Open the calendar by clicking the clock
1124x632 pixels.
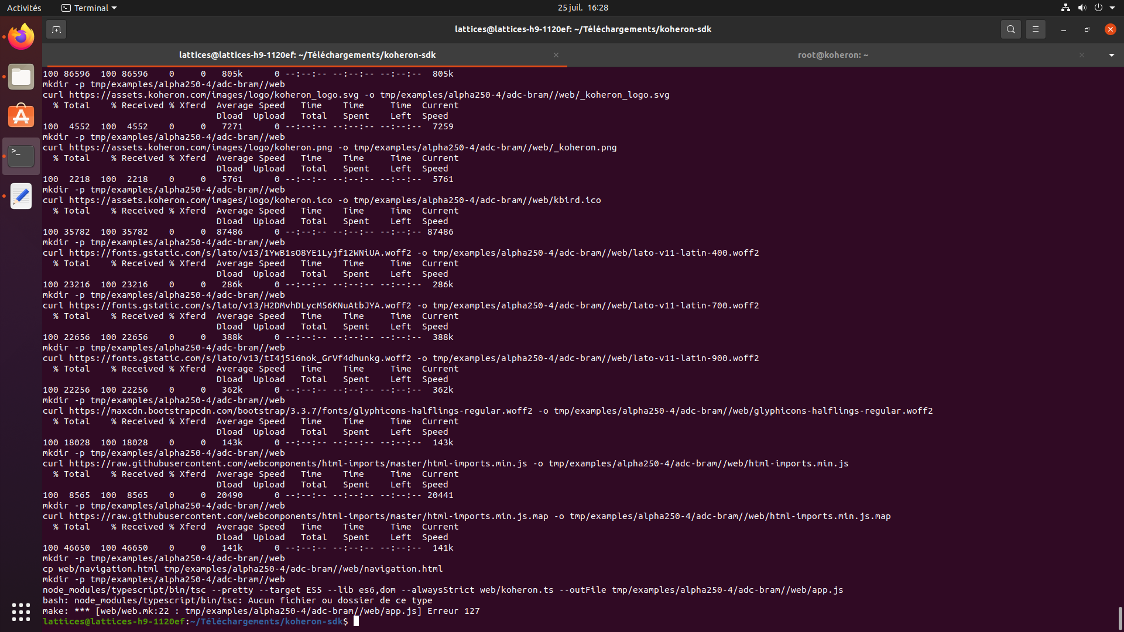tap(582, 8)
